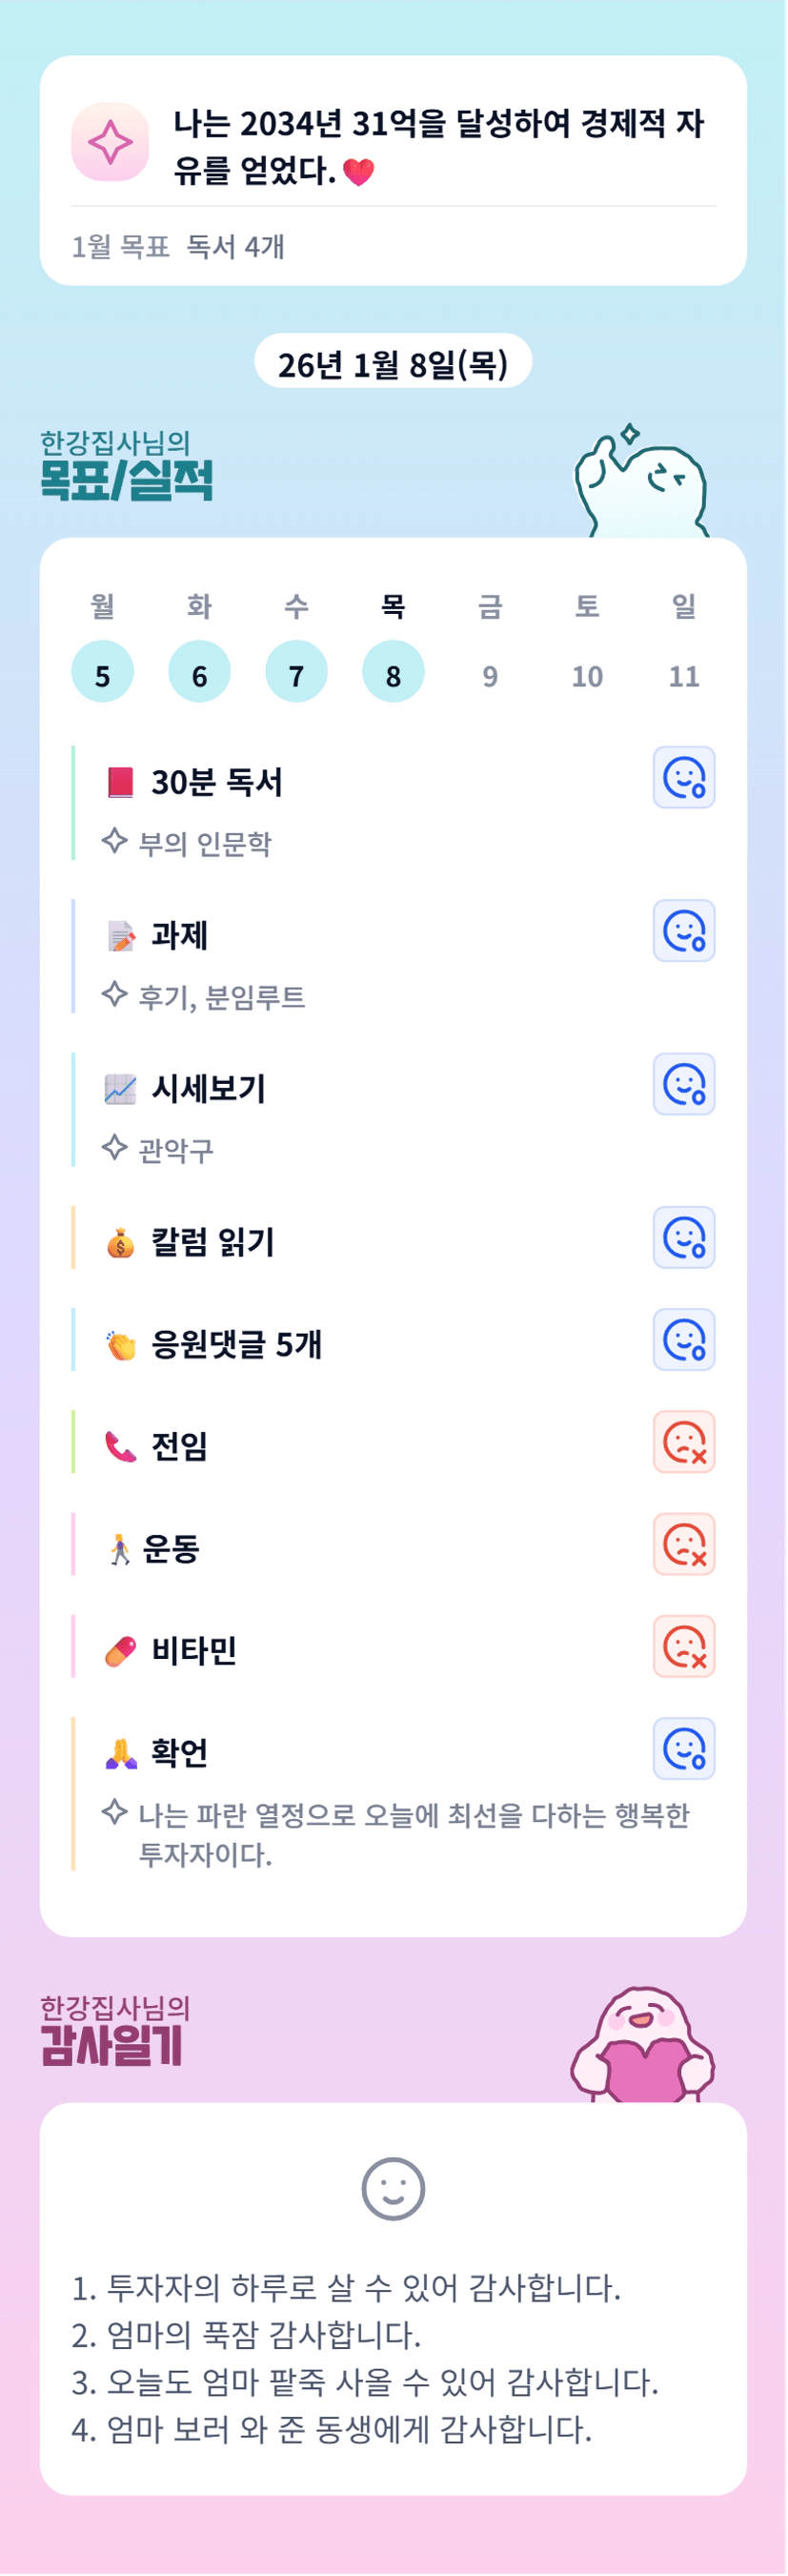Image resolution: width=788 pixels, height=2576 pixels.
Task: Select Monday the 5th in week row
Action: tap(102, 671)
